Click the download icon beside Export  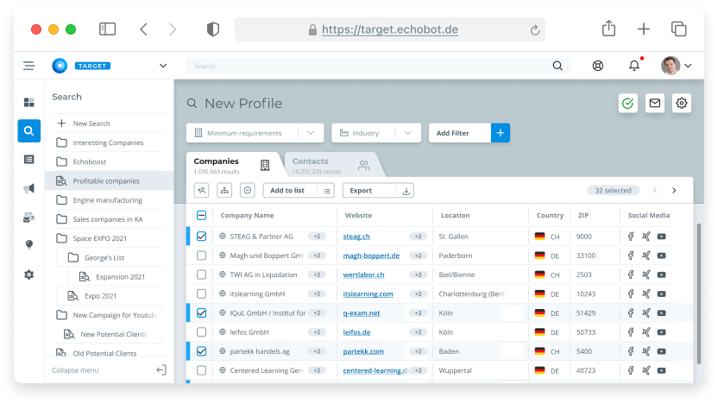pos(406,191)
